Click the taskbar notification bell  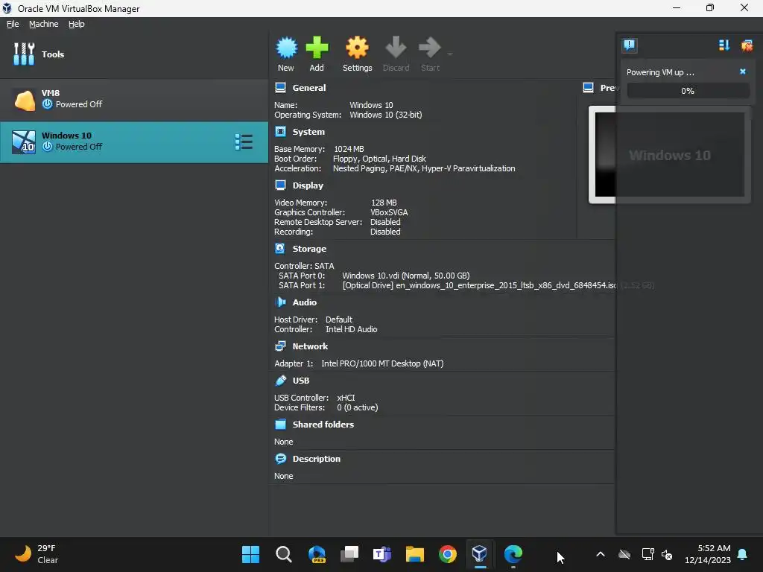pos(743,554)
